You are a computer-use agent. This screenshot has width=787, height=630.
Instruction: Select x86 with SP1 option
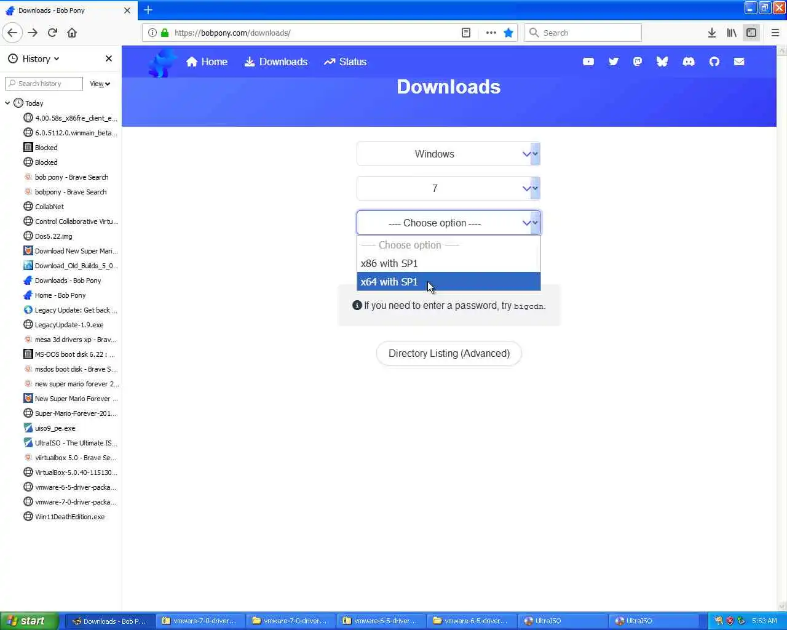[x=448, y=263]
